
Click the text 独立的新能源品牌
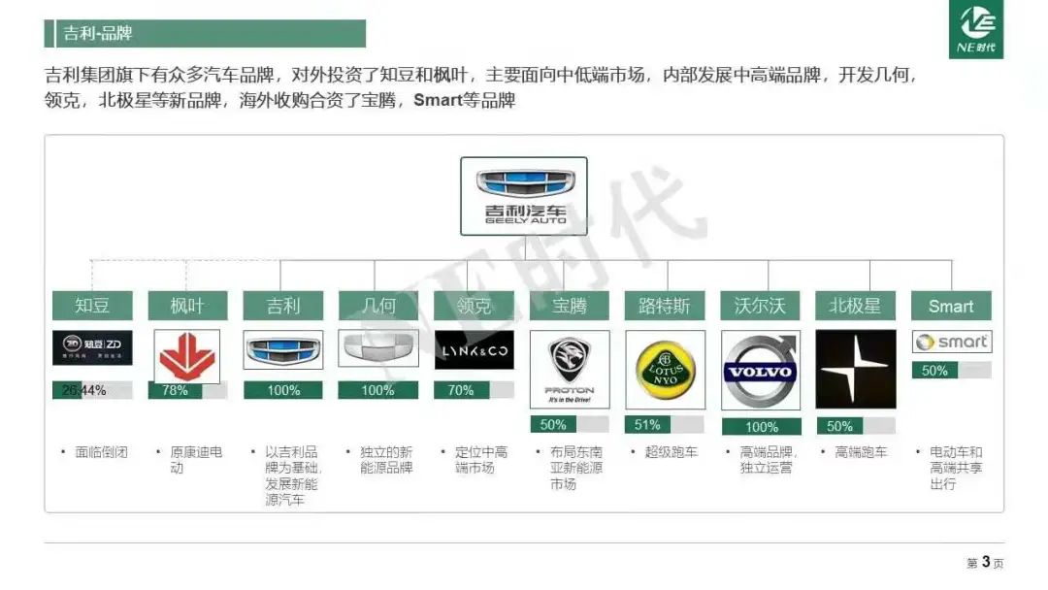385,460
